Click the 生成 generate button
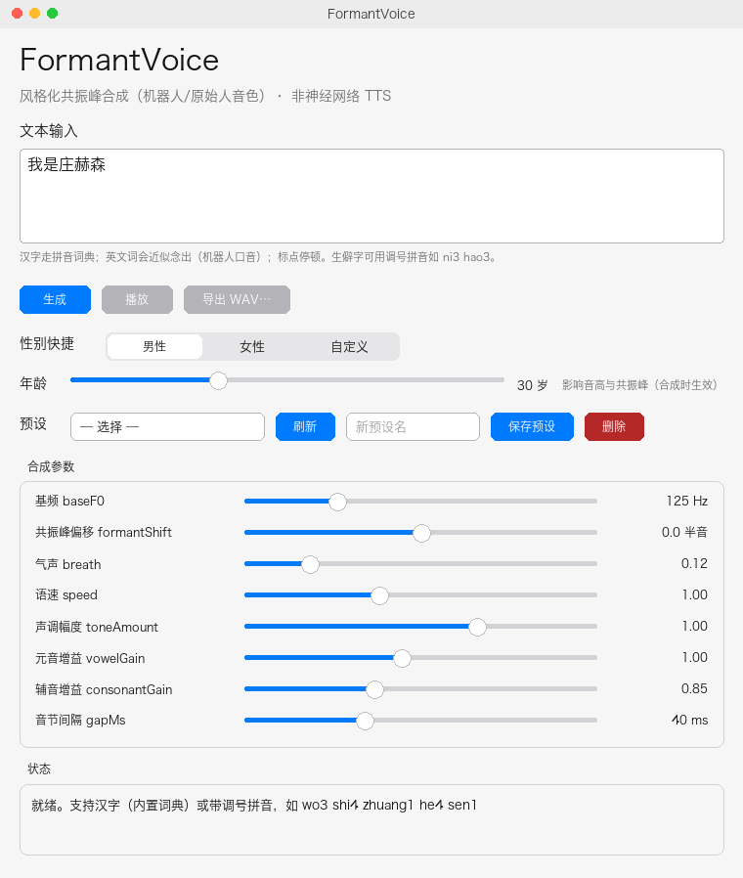Viewport: 743px width, 878px height. pos(55,299)
